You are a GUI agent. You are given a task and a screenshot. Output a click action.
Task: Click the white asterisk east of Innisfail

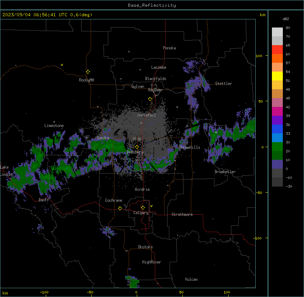[x=177, y=107]
